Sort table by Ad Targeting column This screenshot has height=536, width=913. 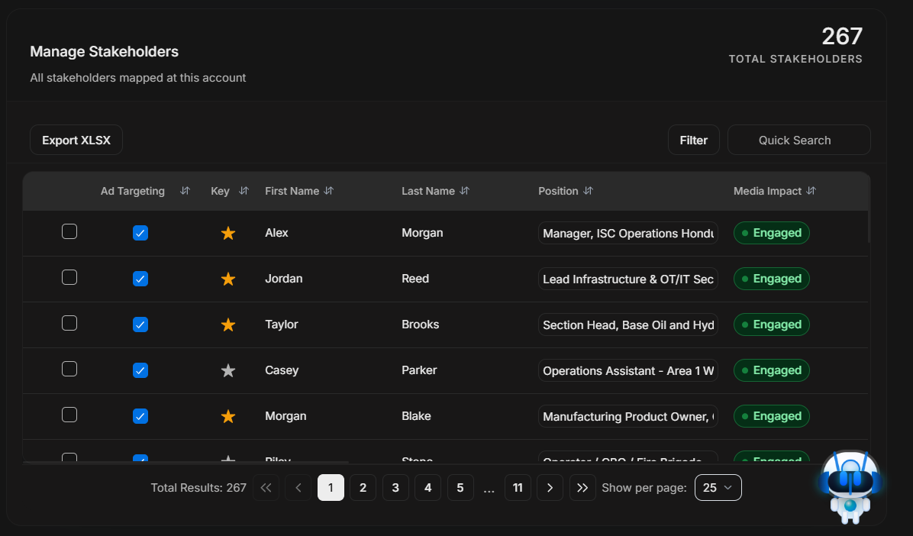coord(185,191)
